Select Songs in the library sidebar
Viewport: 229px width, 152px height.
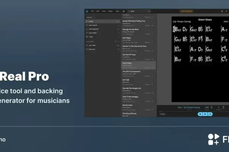[103, 21]
